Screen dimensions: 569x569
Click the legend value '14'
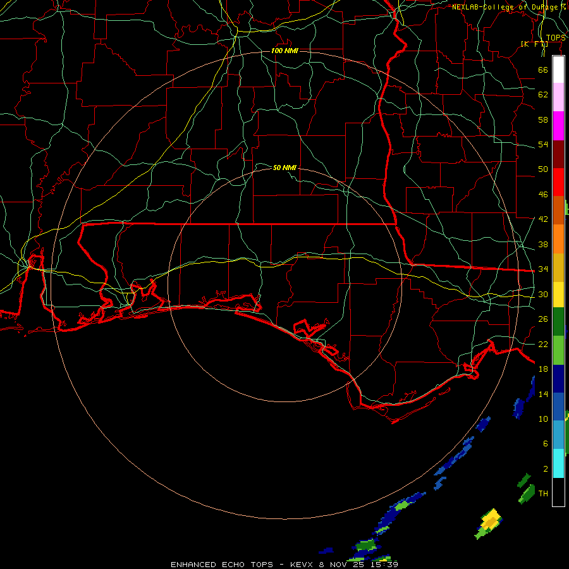(x=543, y=394)
